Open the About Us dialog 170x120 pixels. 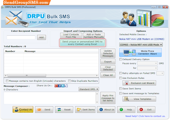[x=106, y=109]
